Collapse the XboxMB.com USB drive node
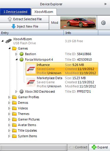The height and width of the screenshot is (151, 110). coord(2,41)
